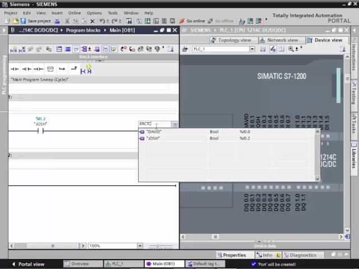Image resolution: width=359 pixels, height=269 pixels.
Task: Insert an output coil from favorites
Action: 39,69
